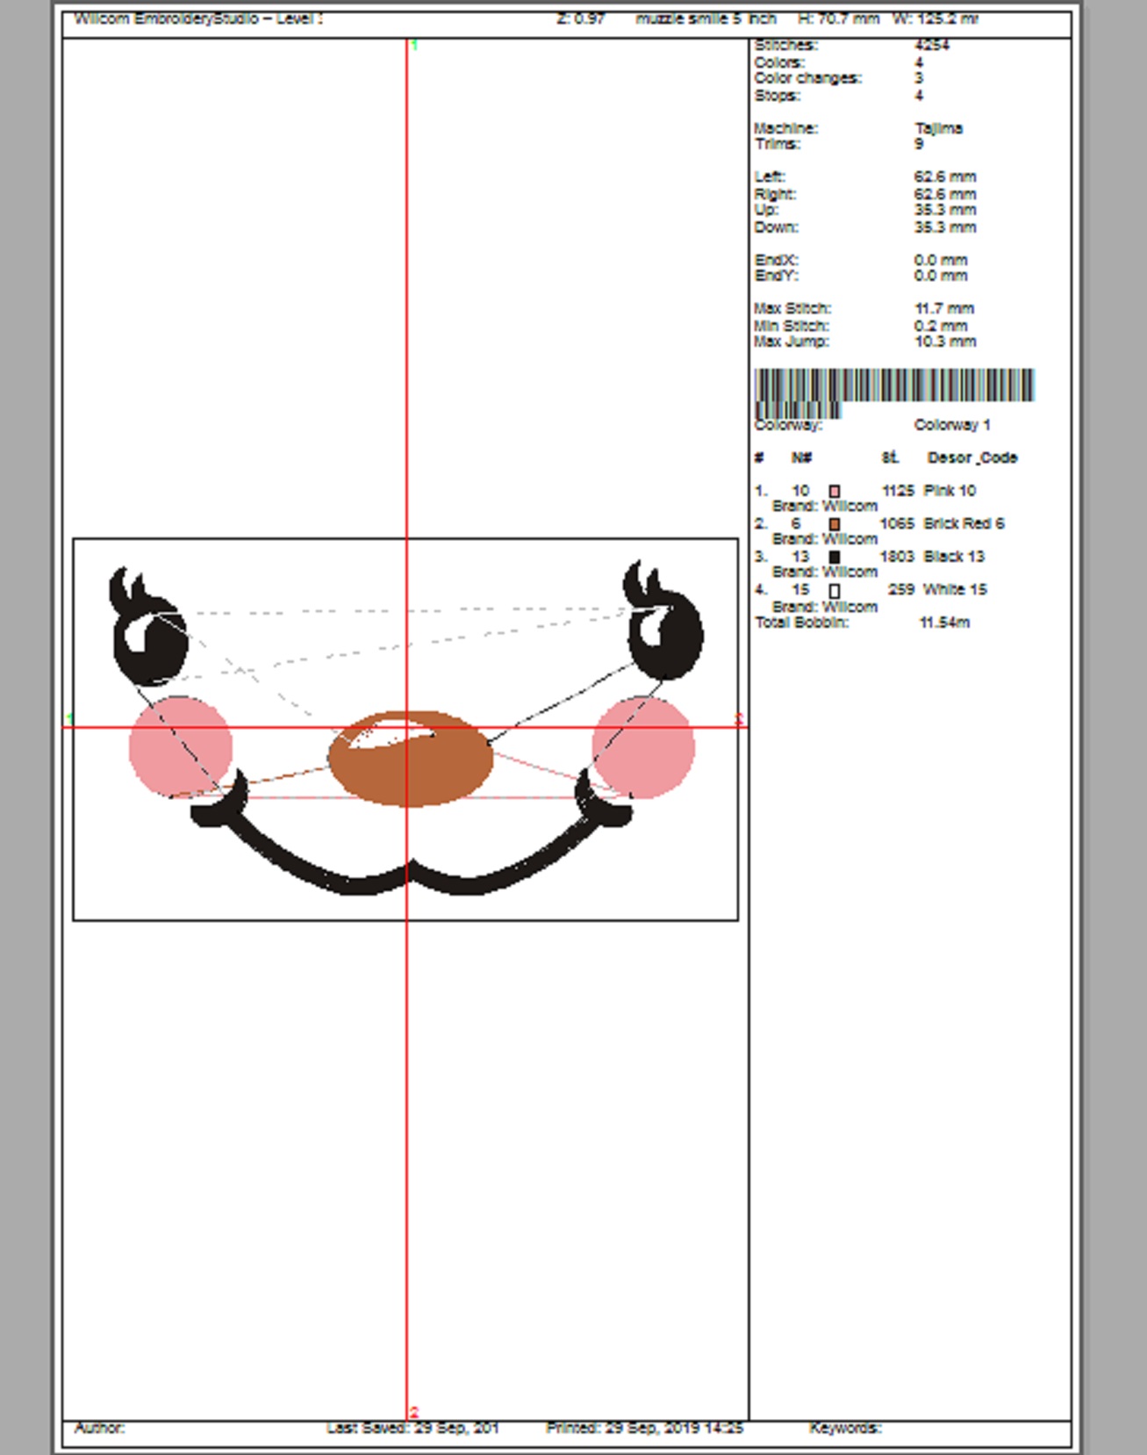Click the 'Colorway 1' value
Image resolution: width=1147 pixels, height=1455 pixels.
pos(952,425)
